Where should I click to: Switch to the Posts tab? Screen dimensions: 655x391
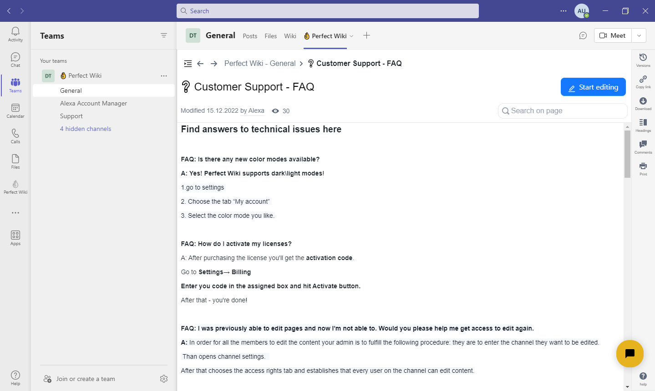click(x=249, y=35)
